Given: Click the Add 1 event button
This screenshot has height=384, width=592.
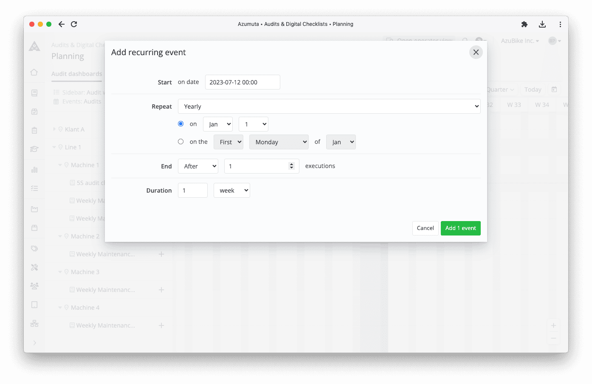Looking at the screenshot, I should coord(460,228).
